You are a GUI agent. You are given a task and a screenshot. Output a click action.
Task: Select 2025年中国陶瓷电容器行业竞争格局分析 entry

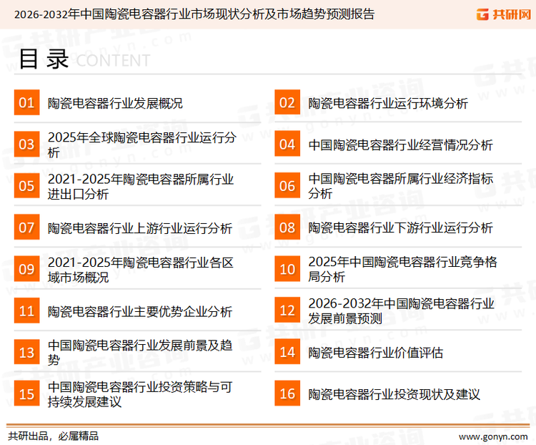402,269
